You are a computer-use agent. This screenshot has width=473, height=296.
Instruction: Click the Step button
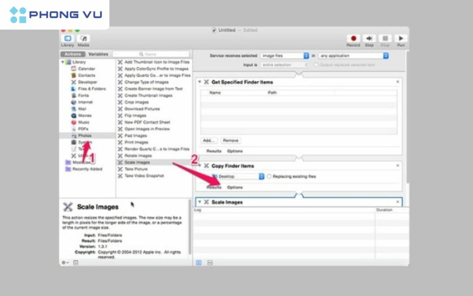[369, 39]
